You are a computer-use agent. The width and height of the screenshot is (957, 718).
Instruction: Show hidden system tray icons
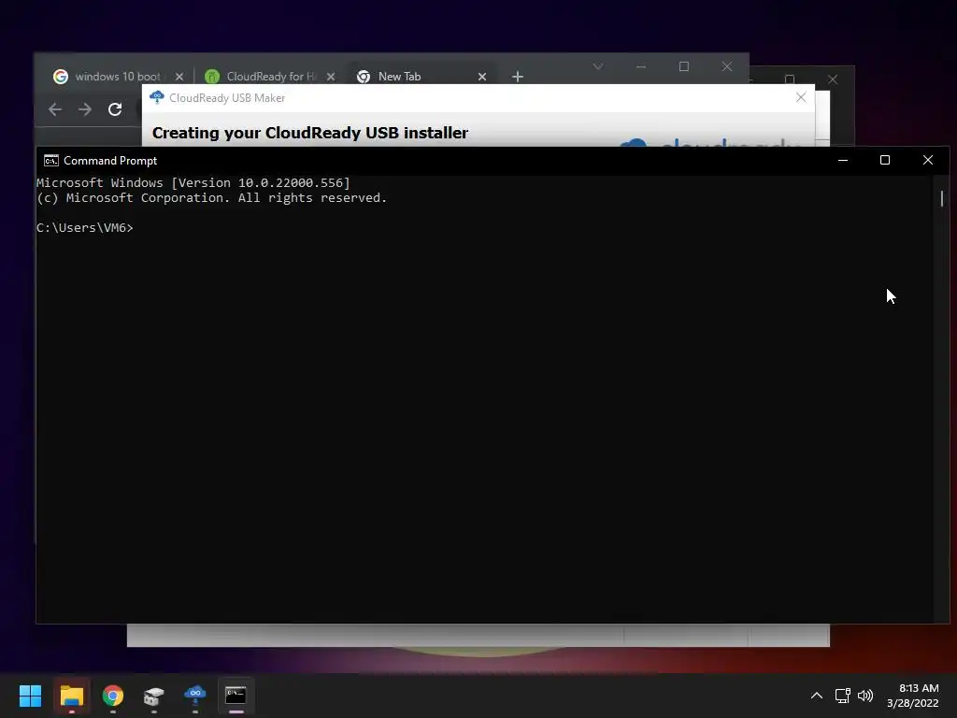click(x=817, y=696)
